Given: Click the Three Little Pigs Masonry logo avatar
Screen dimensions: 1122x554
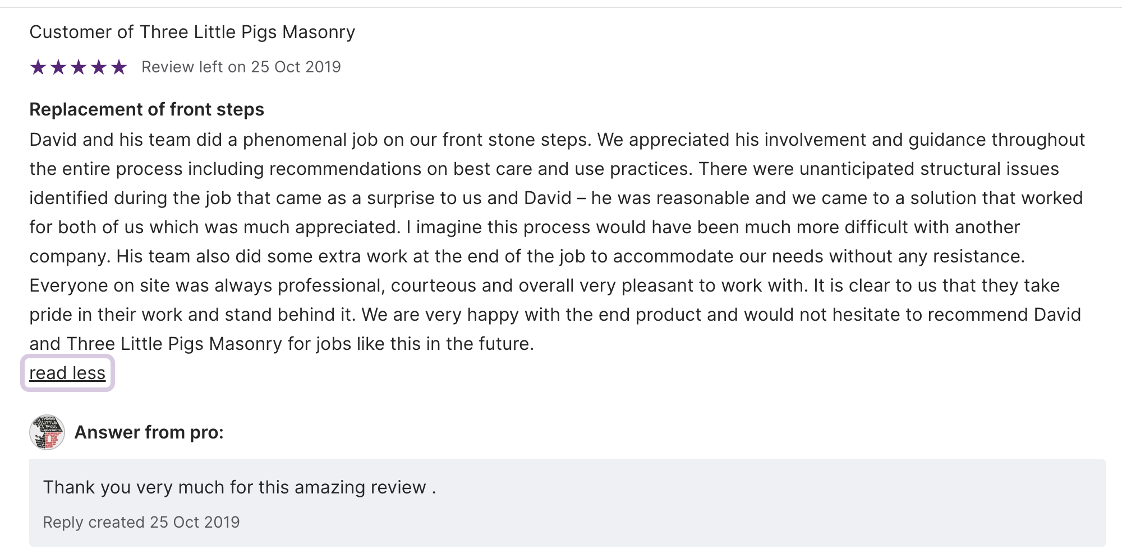Looking at the screenshot, I should (x=47, y=432).
